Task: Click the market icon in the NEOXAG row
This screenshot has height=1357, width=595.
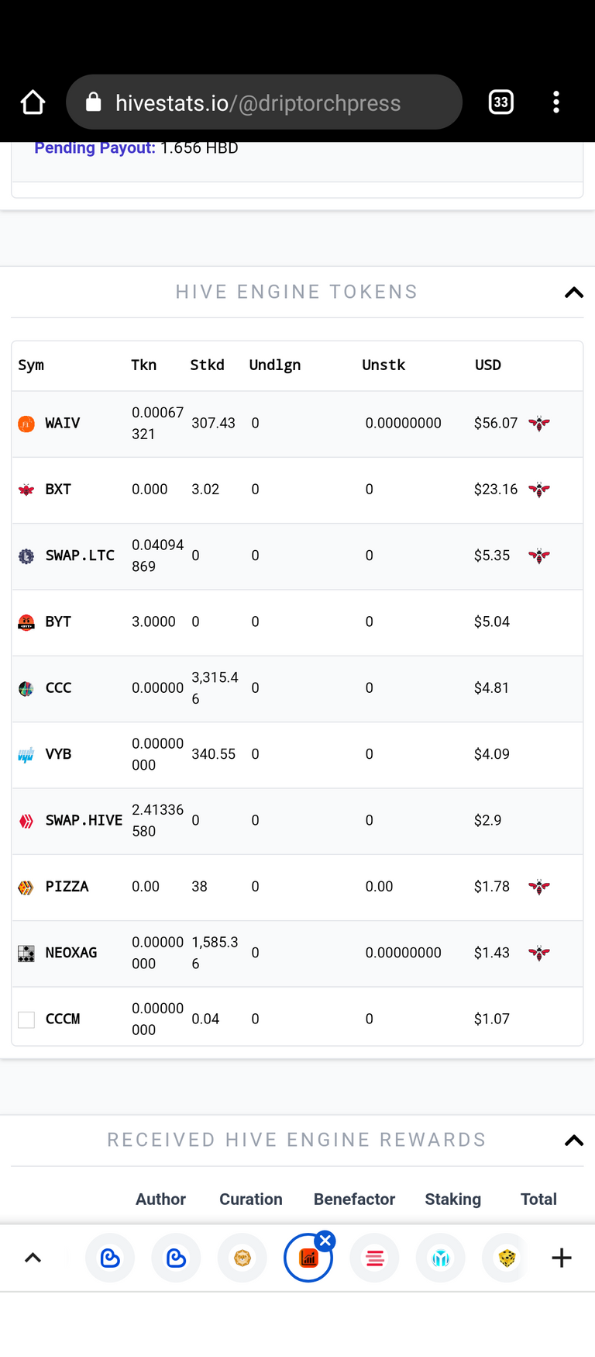Action: pos(539,953)
